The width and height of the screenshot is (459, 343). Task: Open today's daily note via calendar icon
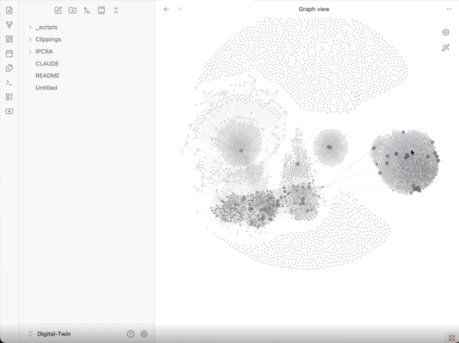(x=9, y=53)
